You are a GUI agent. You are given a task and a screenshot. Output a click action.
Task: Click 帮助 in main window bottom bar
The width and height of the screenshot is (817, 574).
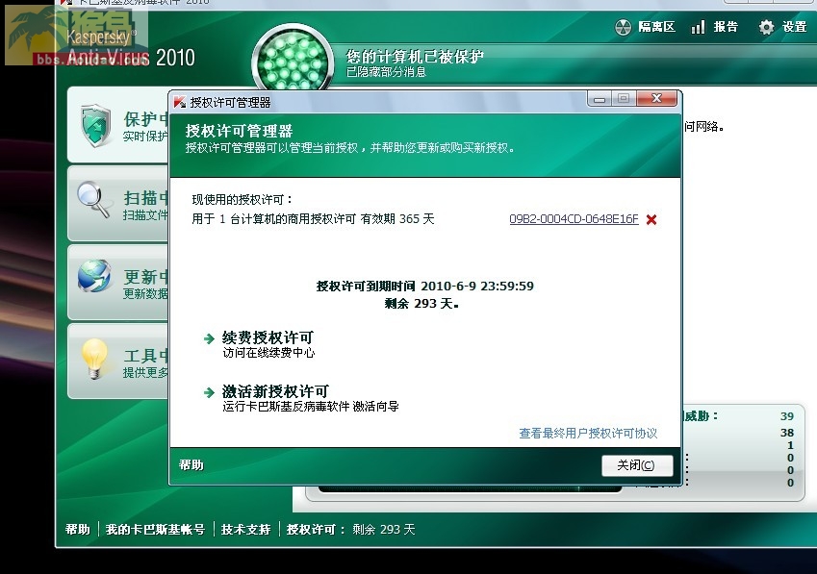(78, 529)
